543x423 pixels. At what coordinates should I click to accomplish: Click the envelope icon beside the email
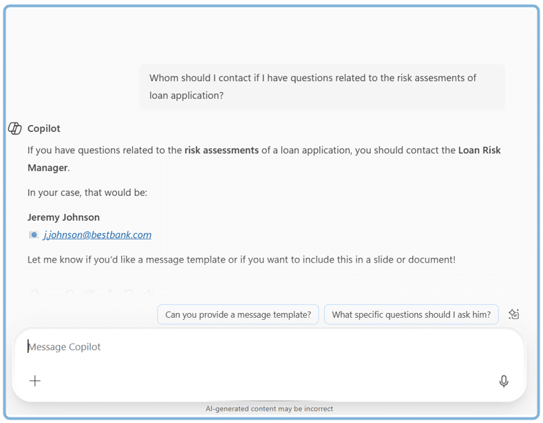coord(33,235)
